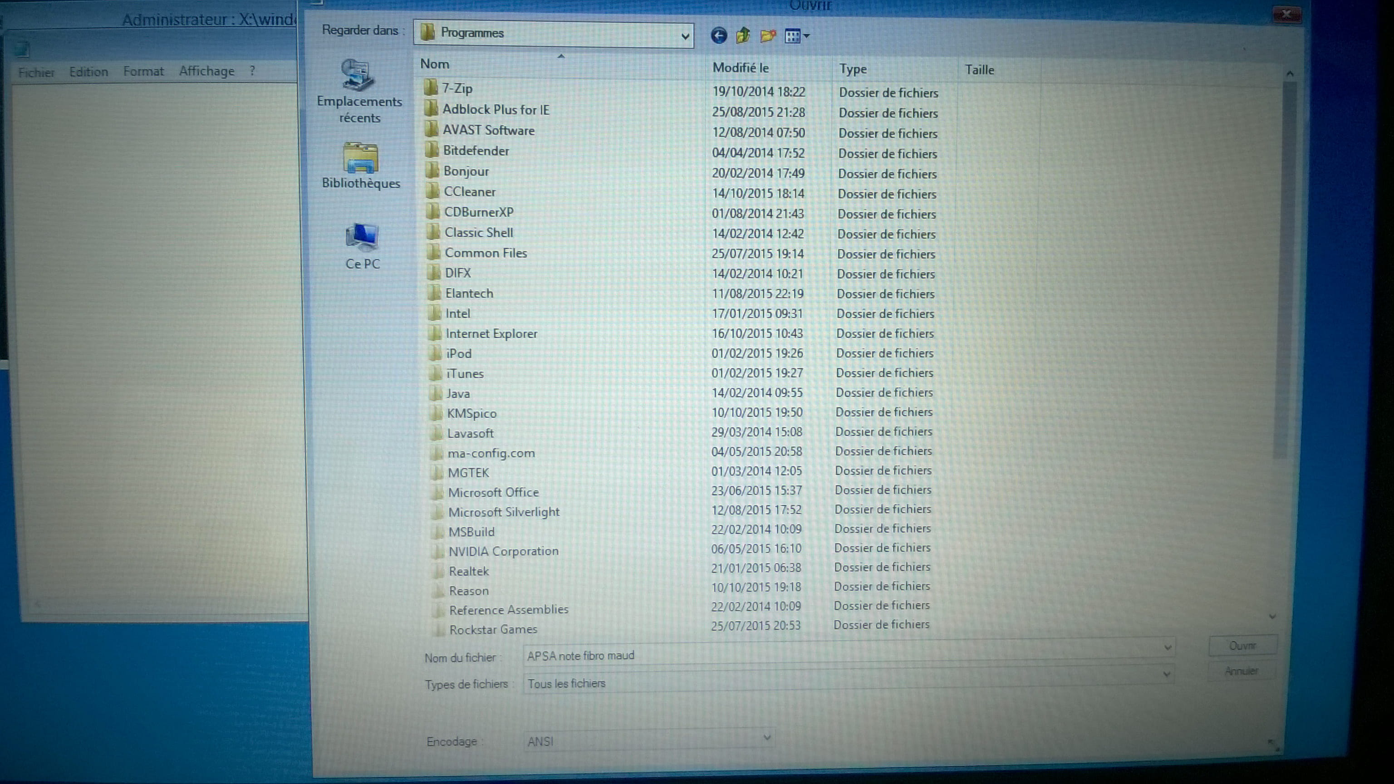Click the scrollbar down arrow

click(1273, 616)
